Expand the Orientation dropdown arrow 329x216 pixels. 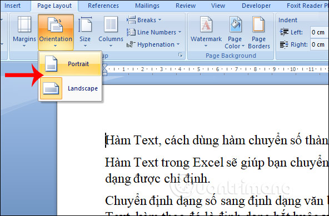[55, 46]
